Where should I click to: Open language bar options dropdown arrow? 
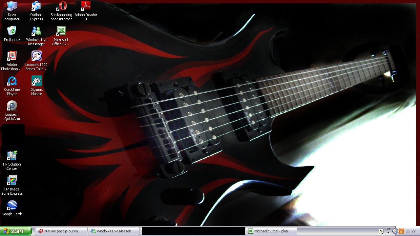coord(388,232)
